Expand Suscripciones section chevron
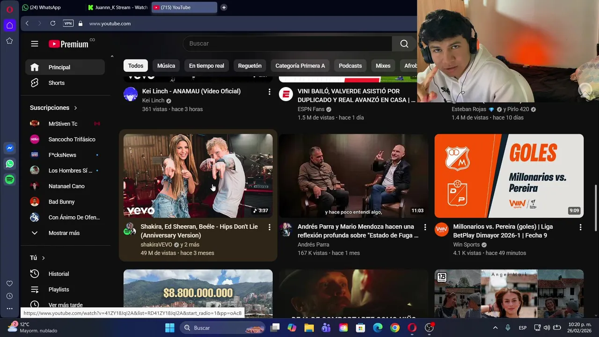The image size is (599, 337). tap(75, 108)
